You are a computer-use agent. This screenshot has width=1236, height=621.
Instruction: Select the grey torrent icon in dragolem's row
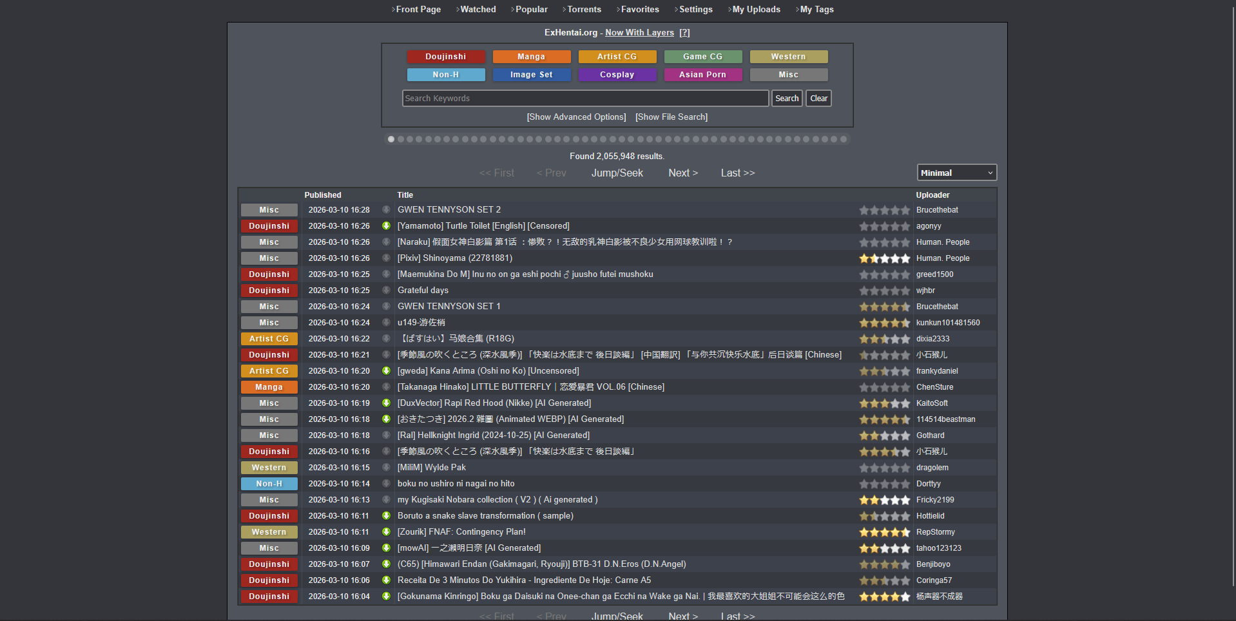(x=386, y=468)
